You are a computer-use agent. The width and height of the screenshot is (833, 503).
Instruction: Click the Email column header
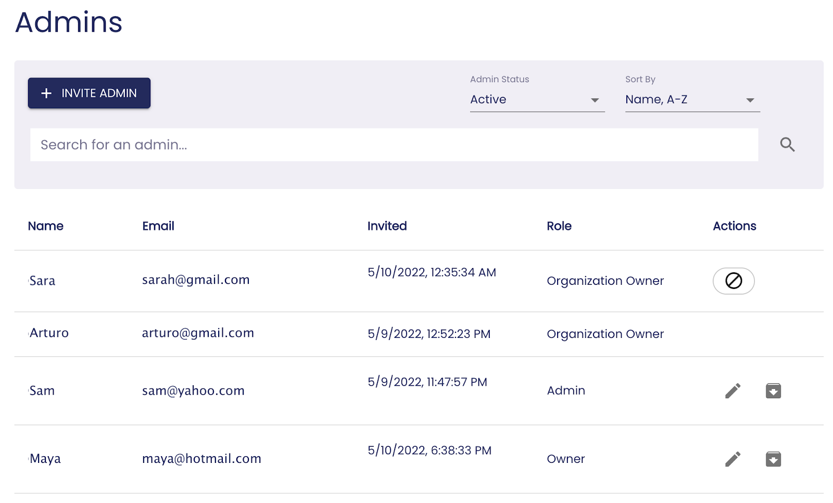[x=158, y=226]
